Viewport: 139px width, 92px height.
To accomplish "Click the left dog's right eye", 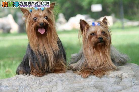I will 35,19.
